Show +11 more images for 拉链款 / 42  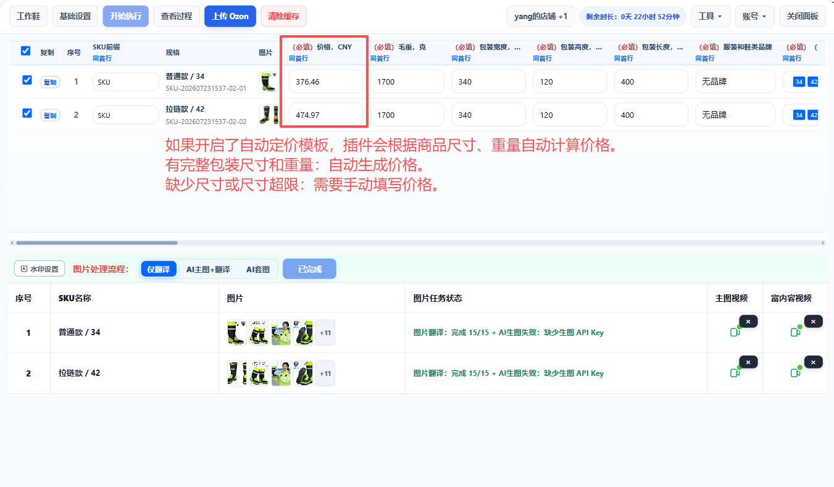point(325,373)
